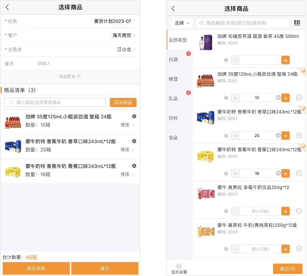
Task: Open 显示设置 gear settings
Action: [x=179, y=269]
